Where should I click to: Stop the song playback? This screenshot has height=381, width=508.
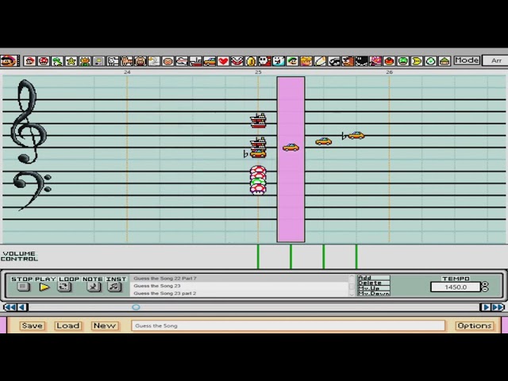[23, 287]
